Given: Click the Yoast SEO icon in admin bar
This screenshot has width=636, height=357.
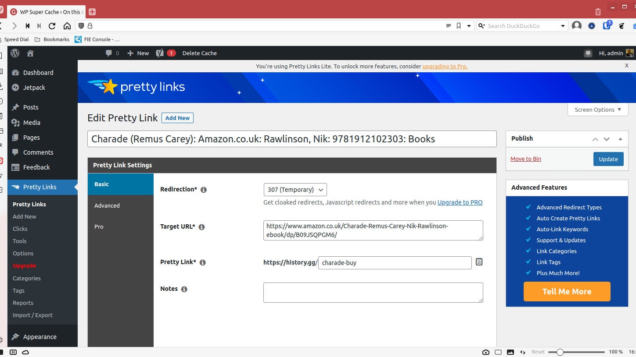Looking at the screenshot, I should click(x=160, y=53).
